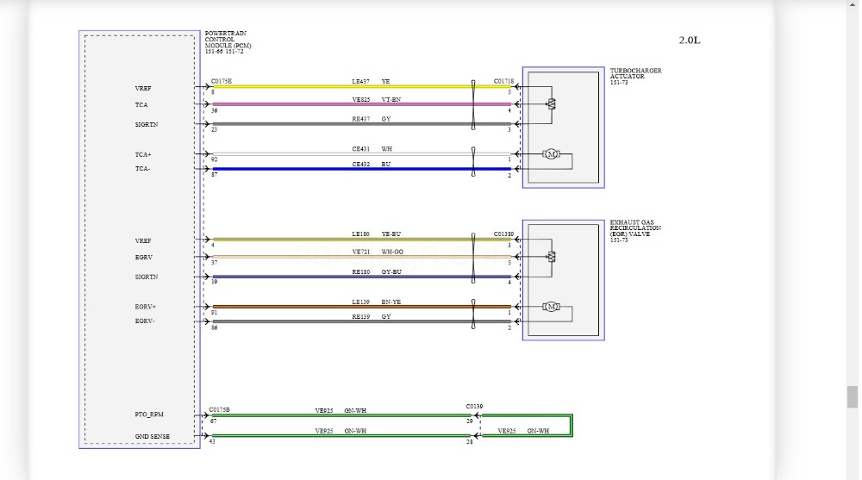The height and width of the screenshot is (480, 862).
Task: Select the pink VE825 VT-BN wire
Action: pos(345,104)
